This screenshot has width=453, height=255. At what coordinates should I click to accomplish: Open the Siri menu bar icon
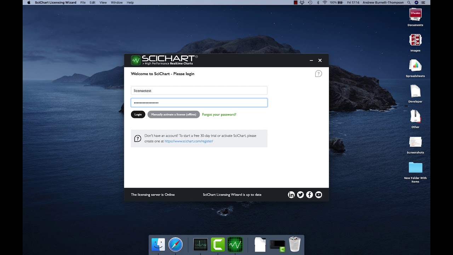tap(416, 2)
